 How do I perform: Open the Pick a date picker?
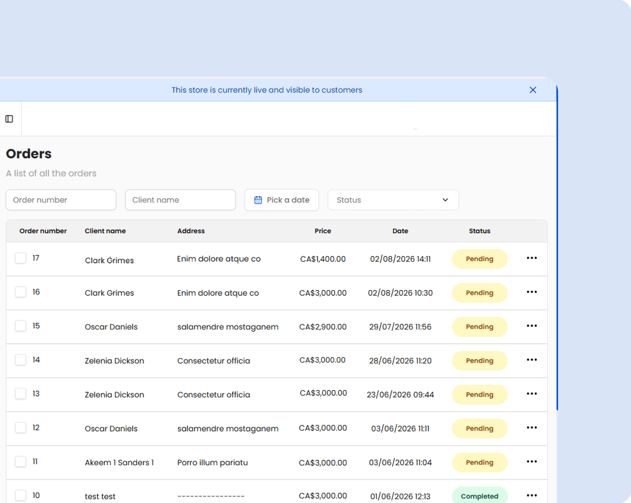pyautogui.click(x=281, y=200)
